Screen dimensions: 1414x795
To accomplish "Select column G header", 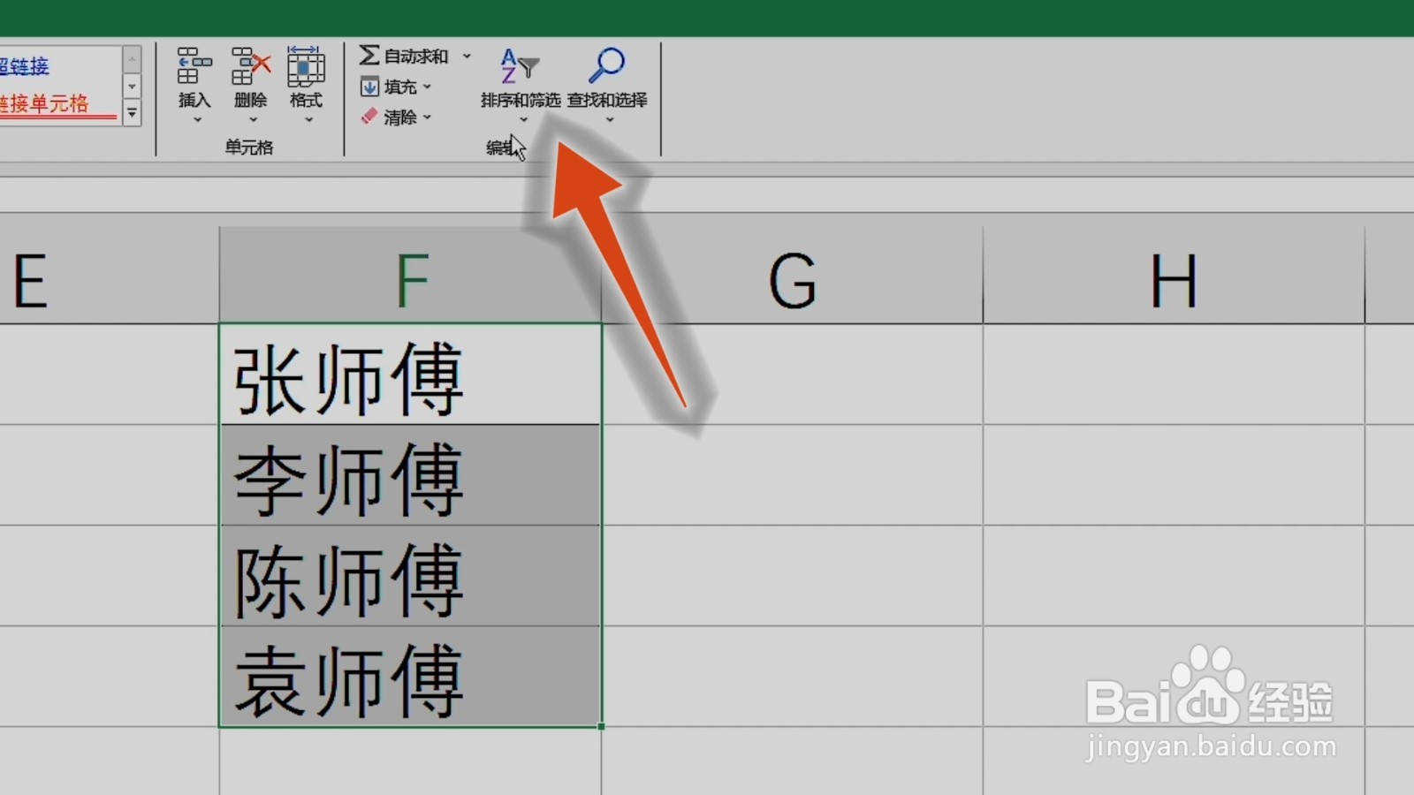I will (792, 276).
